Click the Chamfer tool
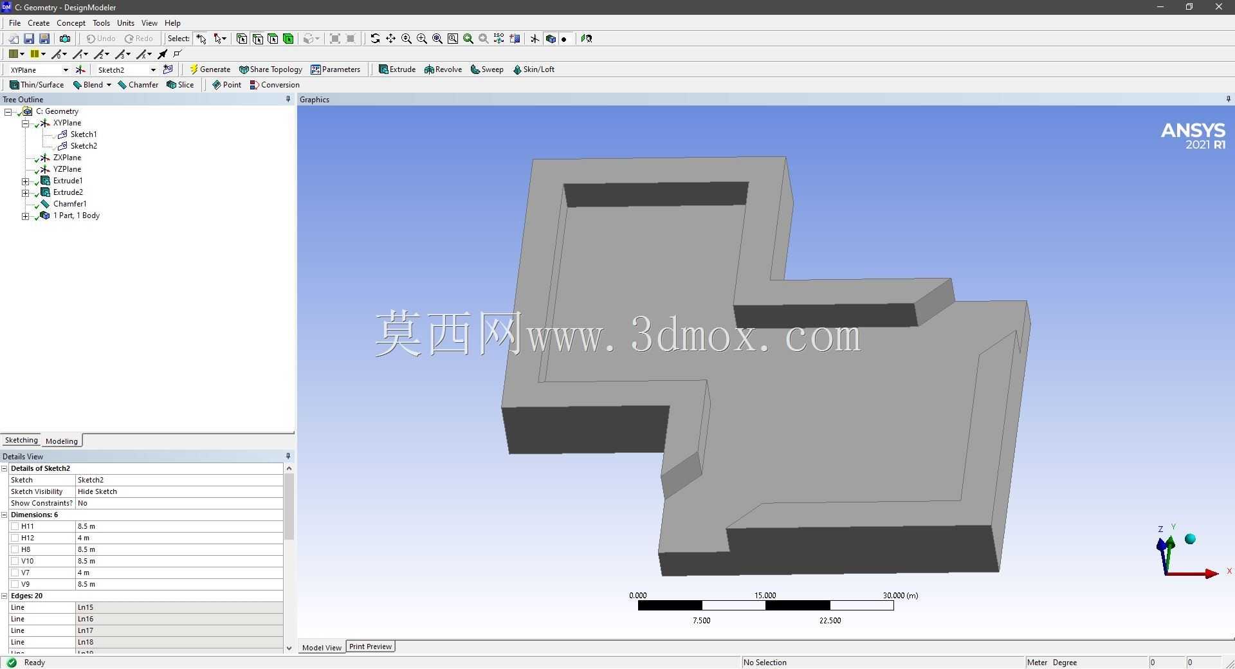 (138, 85)
